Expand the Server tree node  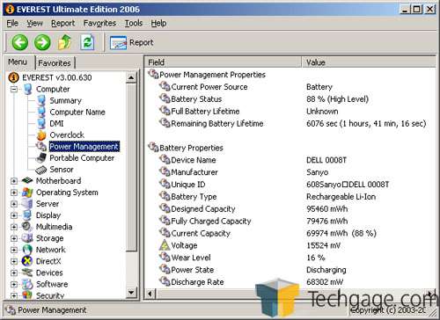(x=14, y=204)
